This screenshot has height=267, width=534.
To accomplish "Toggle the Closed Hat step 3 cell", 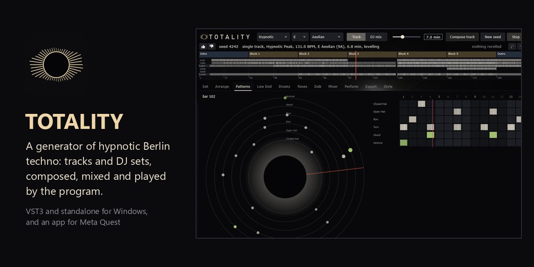I will point(421,104).
